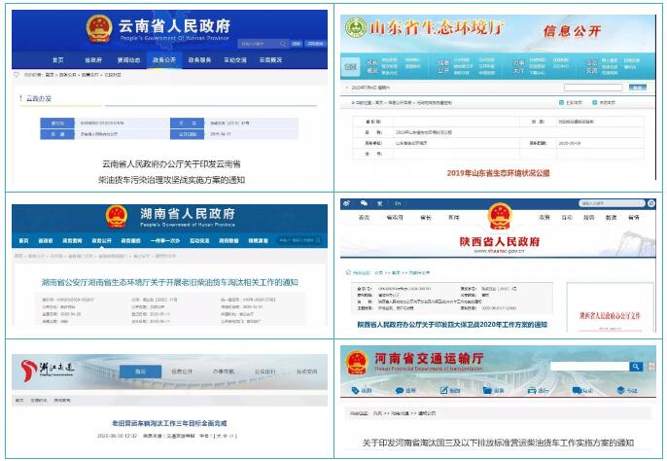
Task: Click the national emblem on Hunan government page
Action: 117,217
